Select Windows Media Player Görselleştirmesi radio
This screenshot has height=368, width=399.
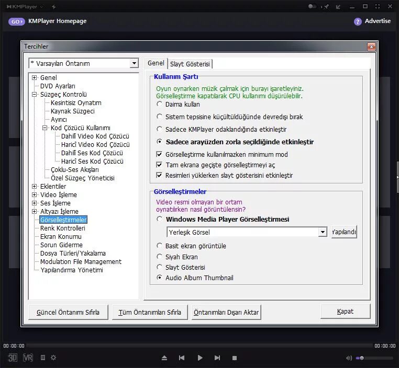pos(159,219)
